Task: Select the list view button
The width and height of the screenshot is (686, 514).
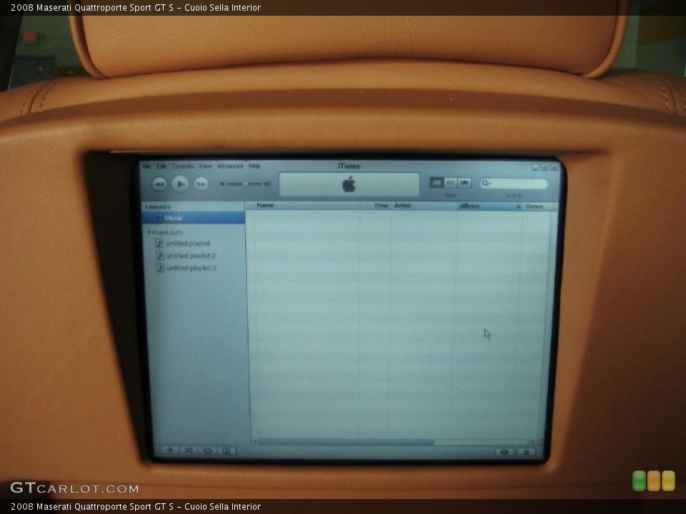Action: (x=437, y=183)
